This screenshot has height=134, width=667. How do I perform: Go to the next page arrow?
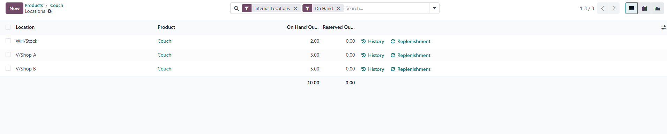(614, 8)
